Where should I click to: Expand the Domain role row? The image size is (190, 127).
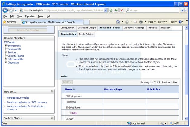click(x=67, y=102)
